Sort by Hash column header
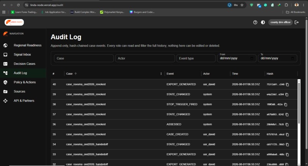This screenshot has height=166, width=308. click(270, 74)
